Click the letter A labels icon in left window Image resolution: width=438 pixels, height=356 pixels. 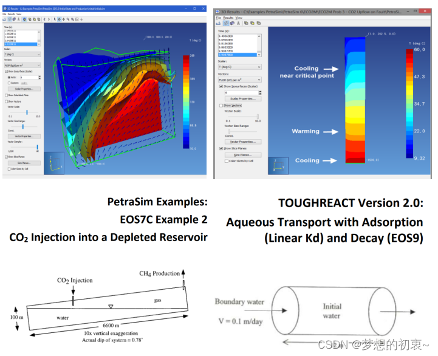[x=18, y=19]
